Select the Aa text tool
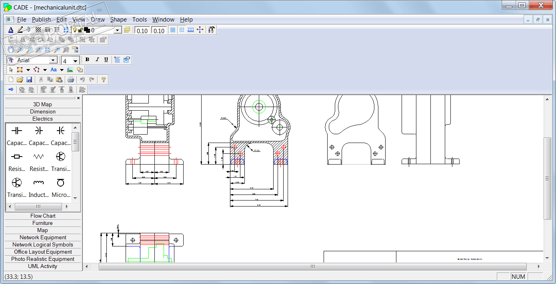 pyautogui.click(x=53, y=70)
